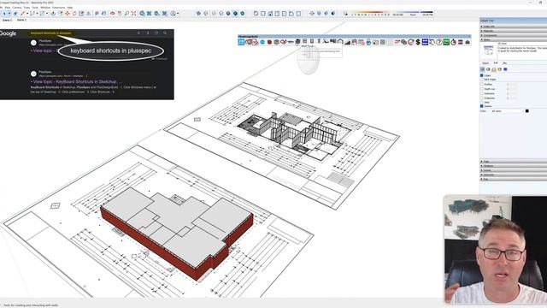This screenshot has height=308, width=547.
Task: Choose the Rectangle shape tool
Action: click(42, 14)
